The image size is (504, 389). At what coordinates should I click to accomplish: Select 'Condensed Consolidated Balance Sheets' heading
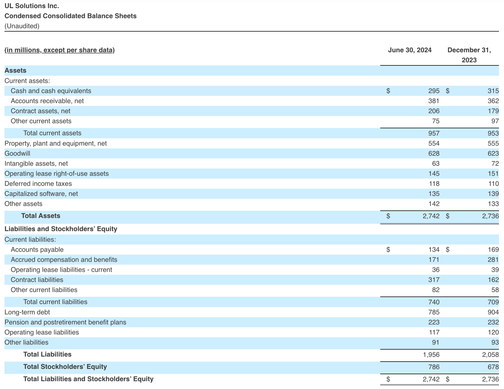[x=71, y=16]
